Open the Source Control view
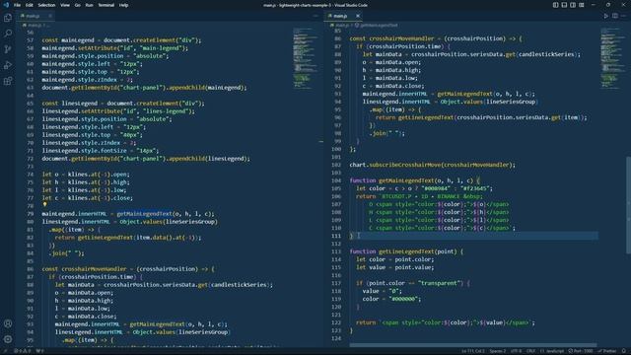This screenshot has height=355, width=631. tap(8, 49)
